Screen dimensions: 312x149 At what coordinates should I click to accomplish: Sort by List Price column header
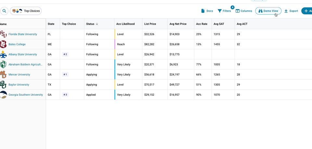click(150, 24)
